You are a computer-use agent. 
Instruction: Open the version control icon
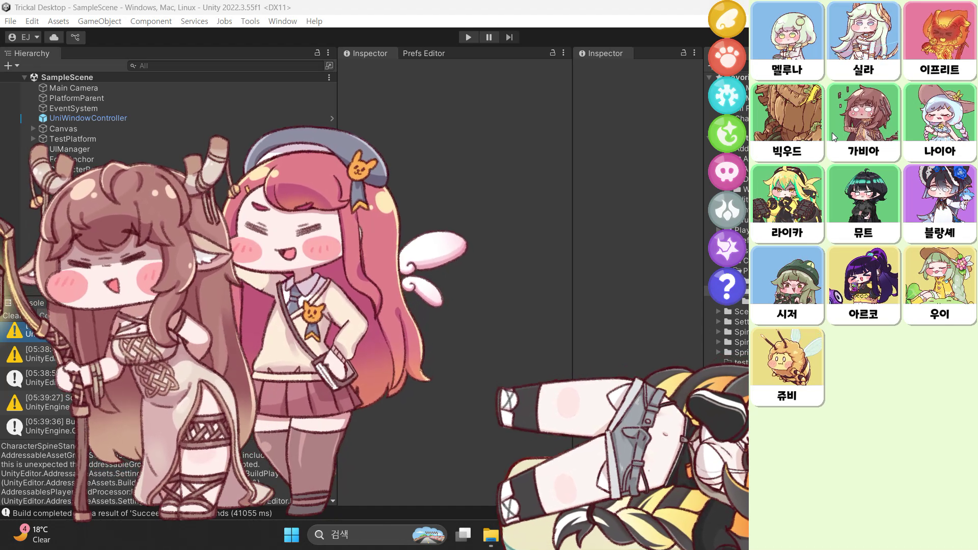75,37
